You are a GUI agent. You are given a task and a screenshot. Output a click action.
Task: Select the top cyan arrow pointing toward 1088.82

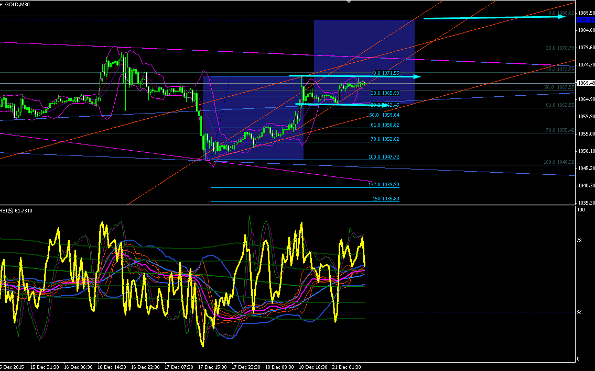(x=495, y=17)
